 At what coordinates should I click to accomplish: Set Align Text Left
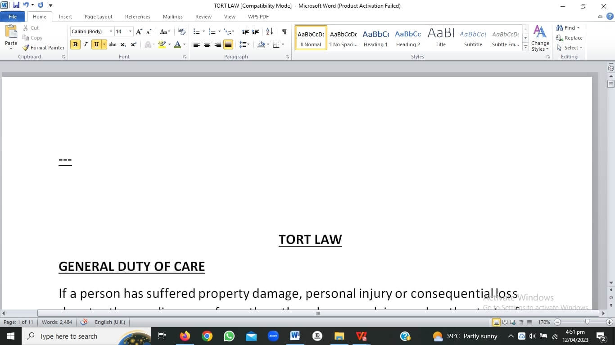tap(196, 44)
